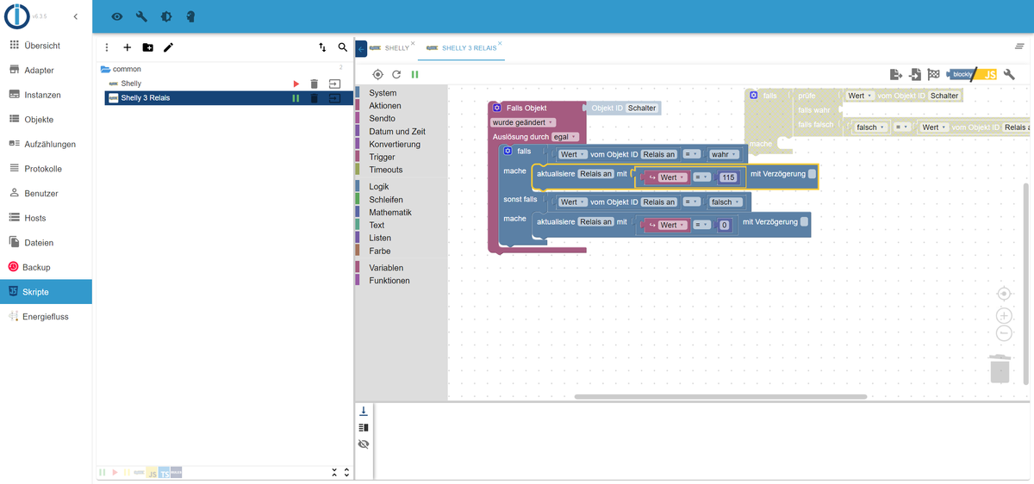The width and height of the screenshot is (1034, 484).
Task: Click the Blockly workspace trash can
Action: [1000, 368]
